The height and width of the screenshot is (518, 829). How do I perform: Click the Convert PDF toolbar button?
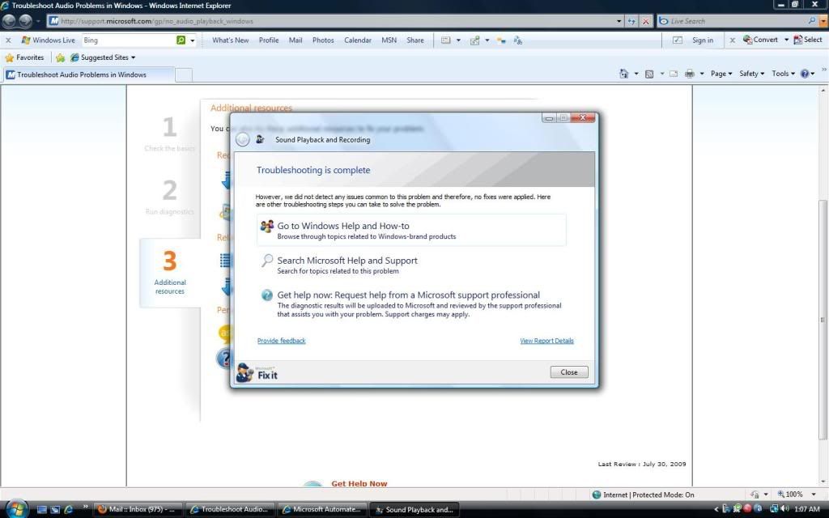tap(761, 40)
